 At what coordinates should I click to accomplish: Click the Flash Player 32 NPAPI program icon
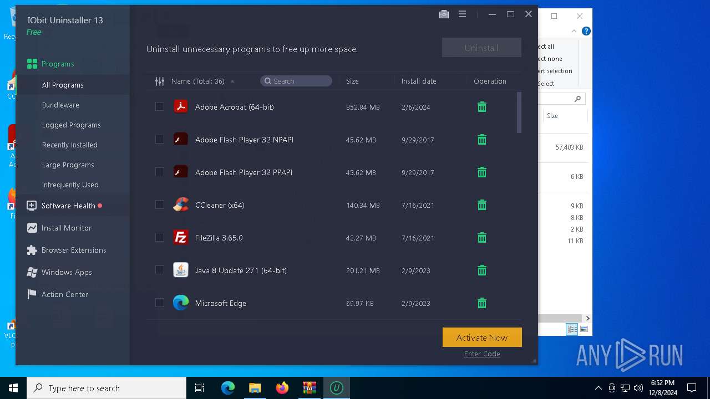click(181, 139)
